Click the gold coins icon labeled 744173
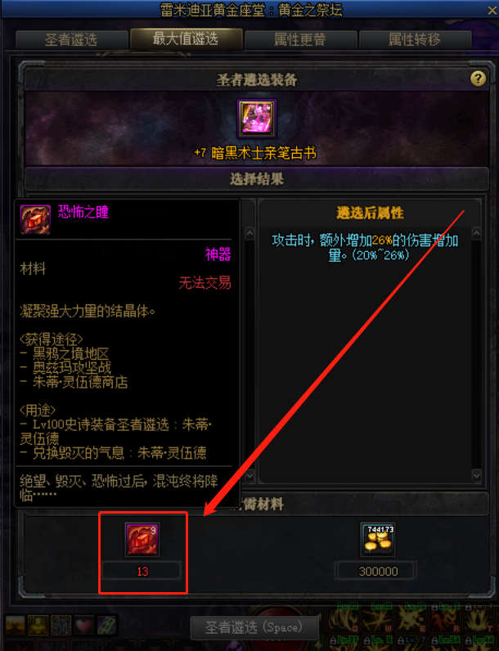 [x=378, y=540]
